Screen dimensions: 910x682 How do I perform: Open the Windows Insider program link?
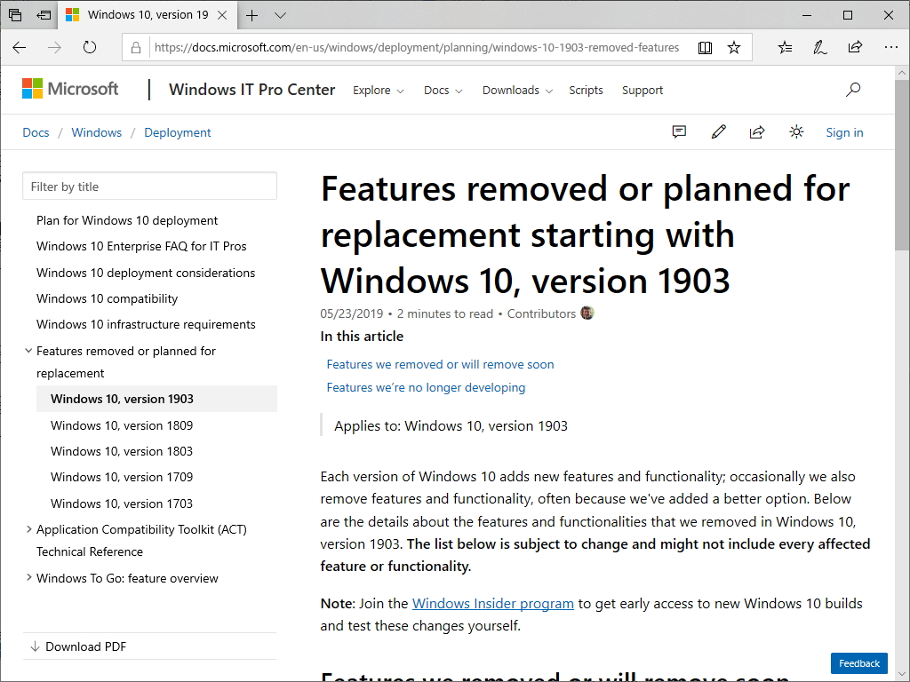(492, 603)
